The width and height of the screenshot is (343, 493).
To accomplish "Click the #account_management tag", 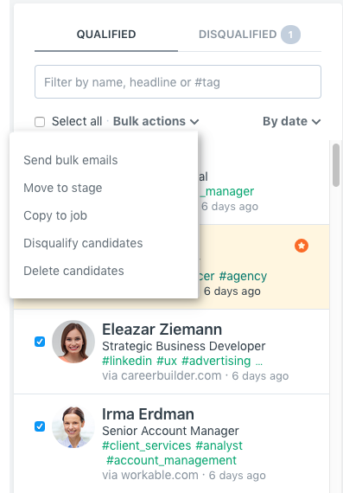I will point(171,460).
